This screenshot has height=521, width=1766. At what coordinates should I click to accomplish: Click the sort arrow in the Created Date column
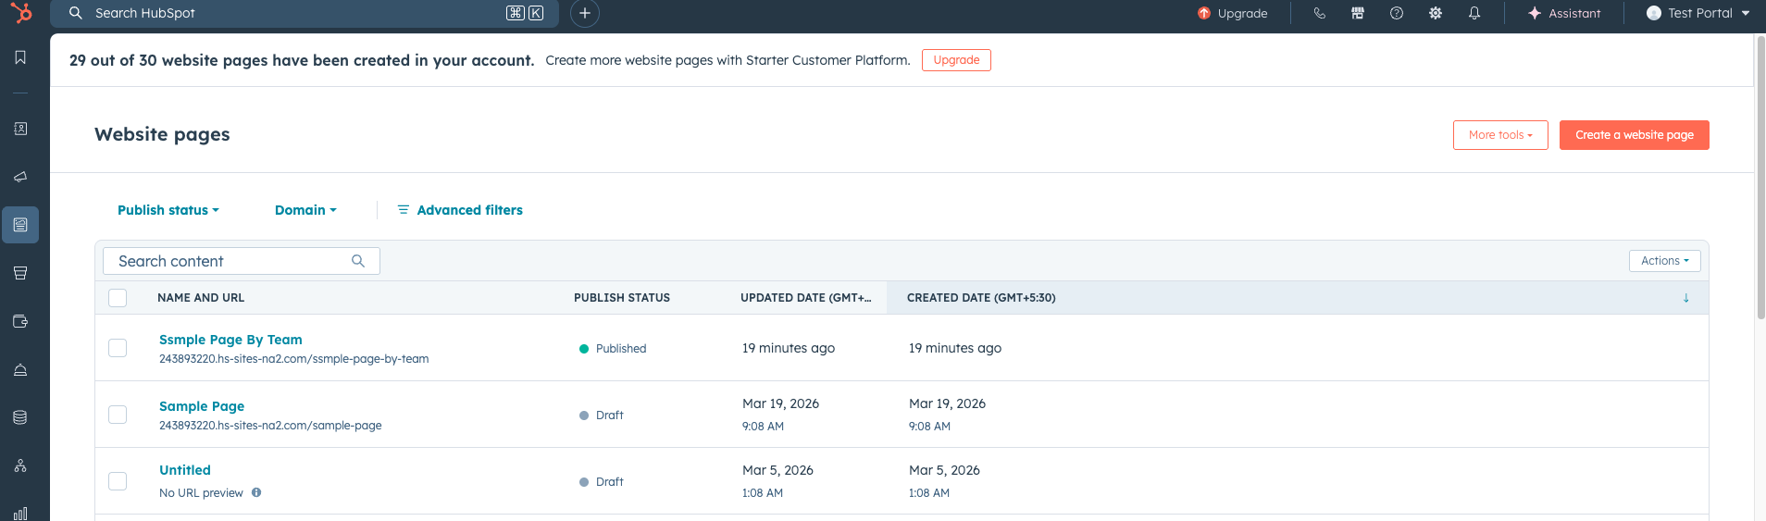pos(1685,298)
